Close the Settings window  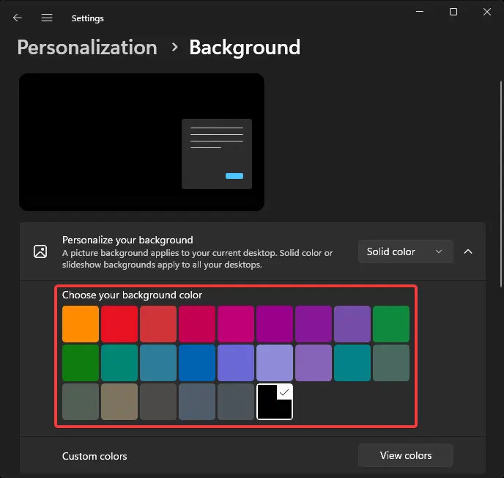tap(487, 12)
